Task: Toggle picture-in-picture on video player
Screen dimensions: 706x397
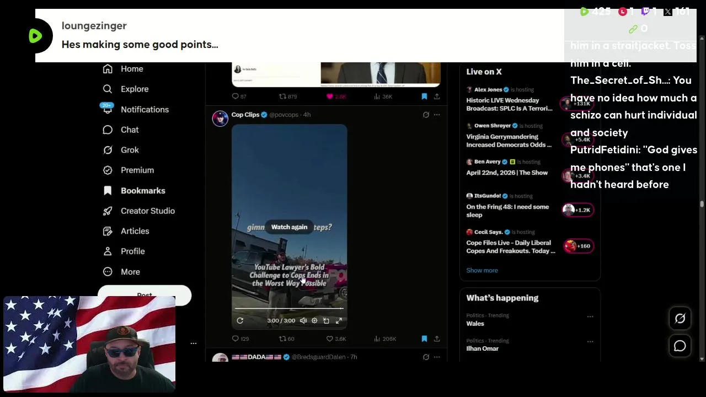Action: click(x=326, y=320)
